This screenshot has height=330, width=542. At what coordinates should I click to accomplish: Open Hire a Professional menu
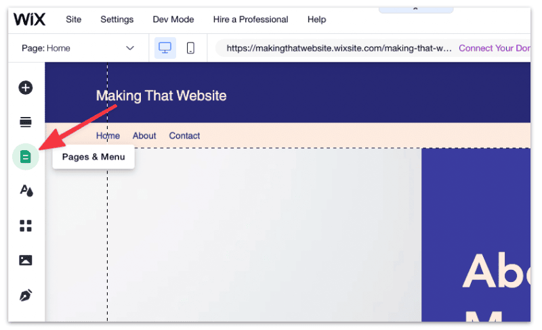[x=251, y=20]
